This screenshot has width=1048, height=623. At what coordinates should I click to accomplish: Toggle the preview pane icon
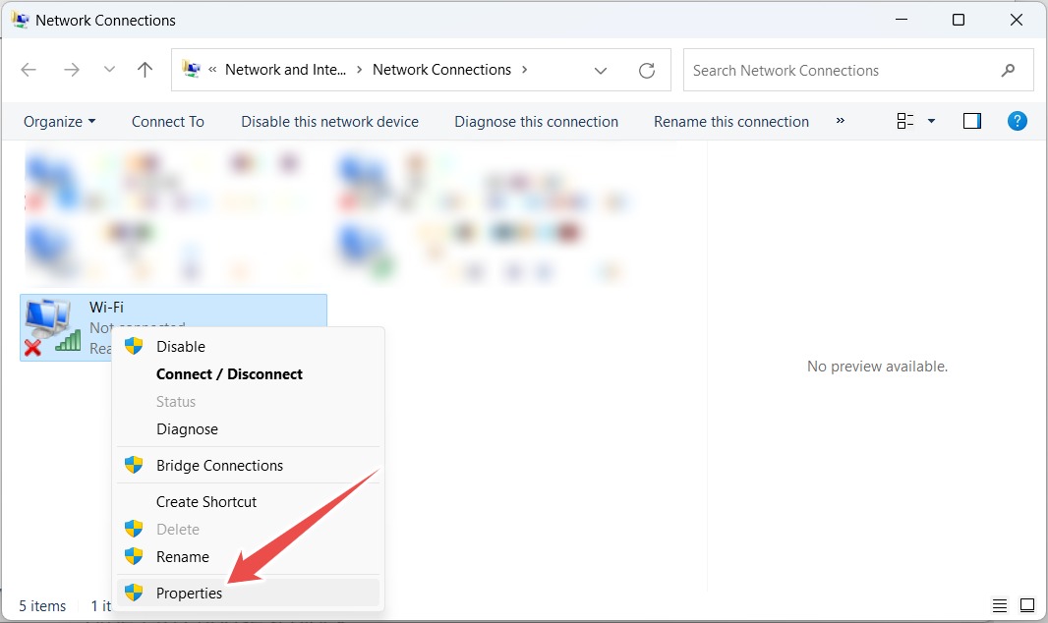point(972,120)
